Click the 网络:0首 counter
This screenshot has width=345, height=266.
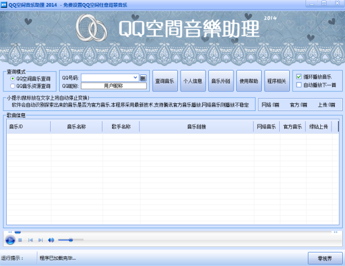click(x=270, y=105)
